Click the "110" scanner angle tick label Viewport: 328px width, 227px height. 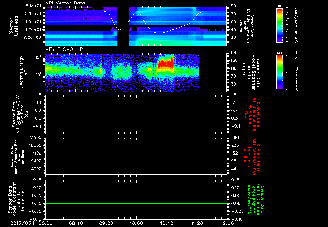coord(234,68)
